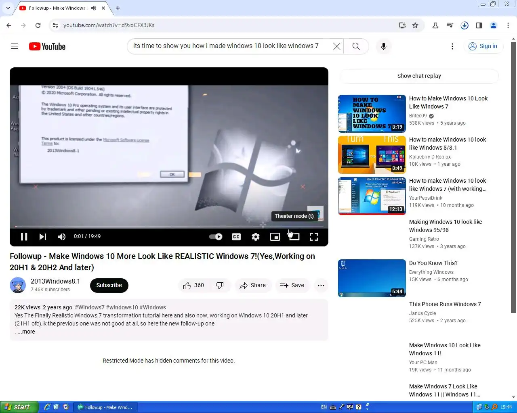The height and width of the screenshot is (413, 517).
Task: Open video player settings gear
Action: pos(256,237)
